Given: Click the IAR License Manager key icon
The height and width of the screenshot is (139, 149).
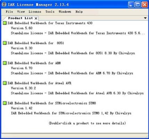Looking at the screenshot, I should (x=4, y=5).
